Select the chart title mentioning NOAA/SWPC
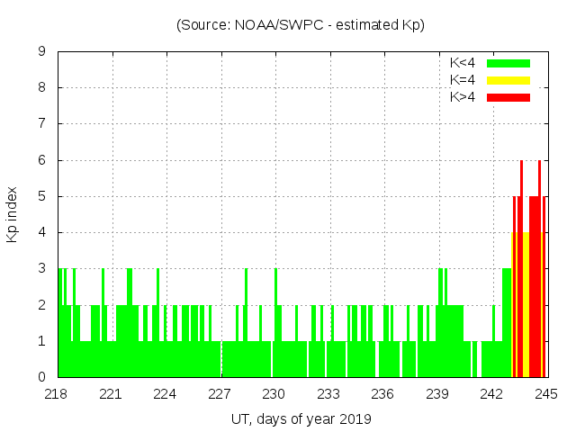 (x=301, y=25)
